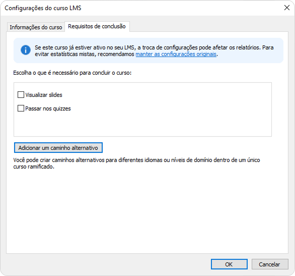This screenshot has width=295, height=276.
Task: Enable the Visualizar slides checkbox
Action: pyautogui.click(x=21, y=95)
